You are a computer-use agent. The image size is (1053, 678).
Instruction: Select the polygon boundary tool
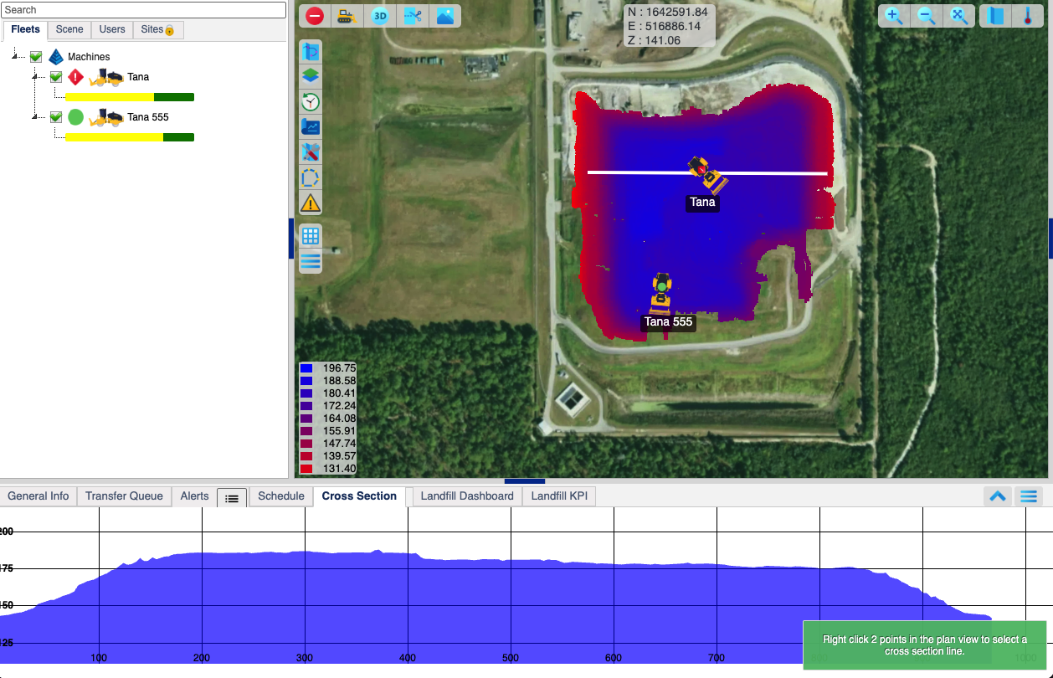pyautogui.click(x=311, y=177)
